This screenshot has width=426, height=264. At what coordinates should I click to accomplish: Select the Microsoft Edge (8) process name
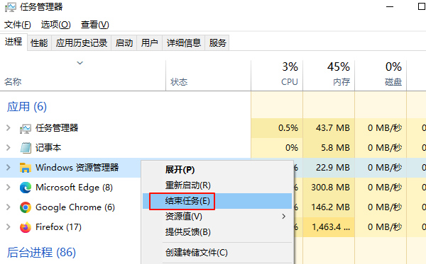coord(74,187)
